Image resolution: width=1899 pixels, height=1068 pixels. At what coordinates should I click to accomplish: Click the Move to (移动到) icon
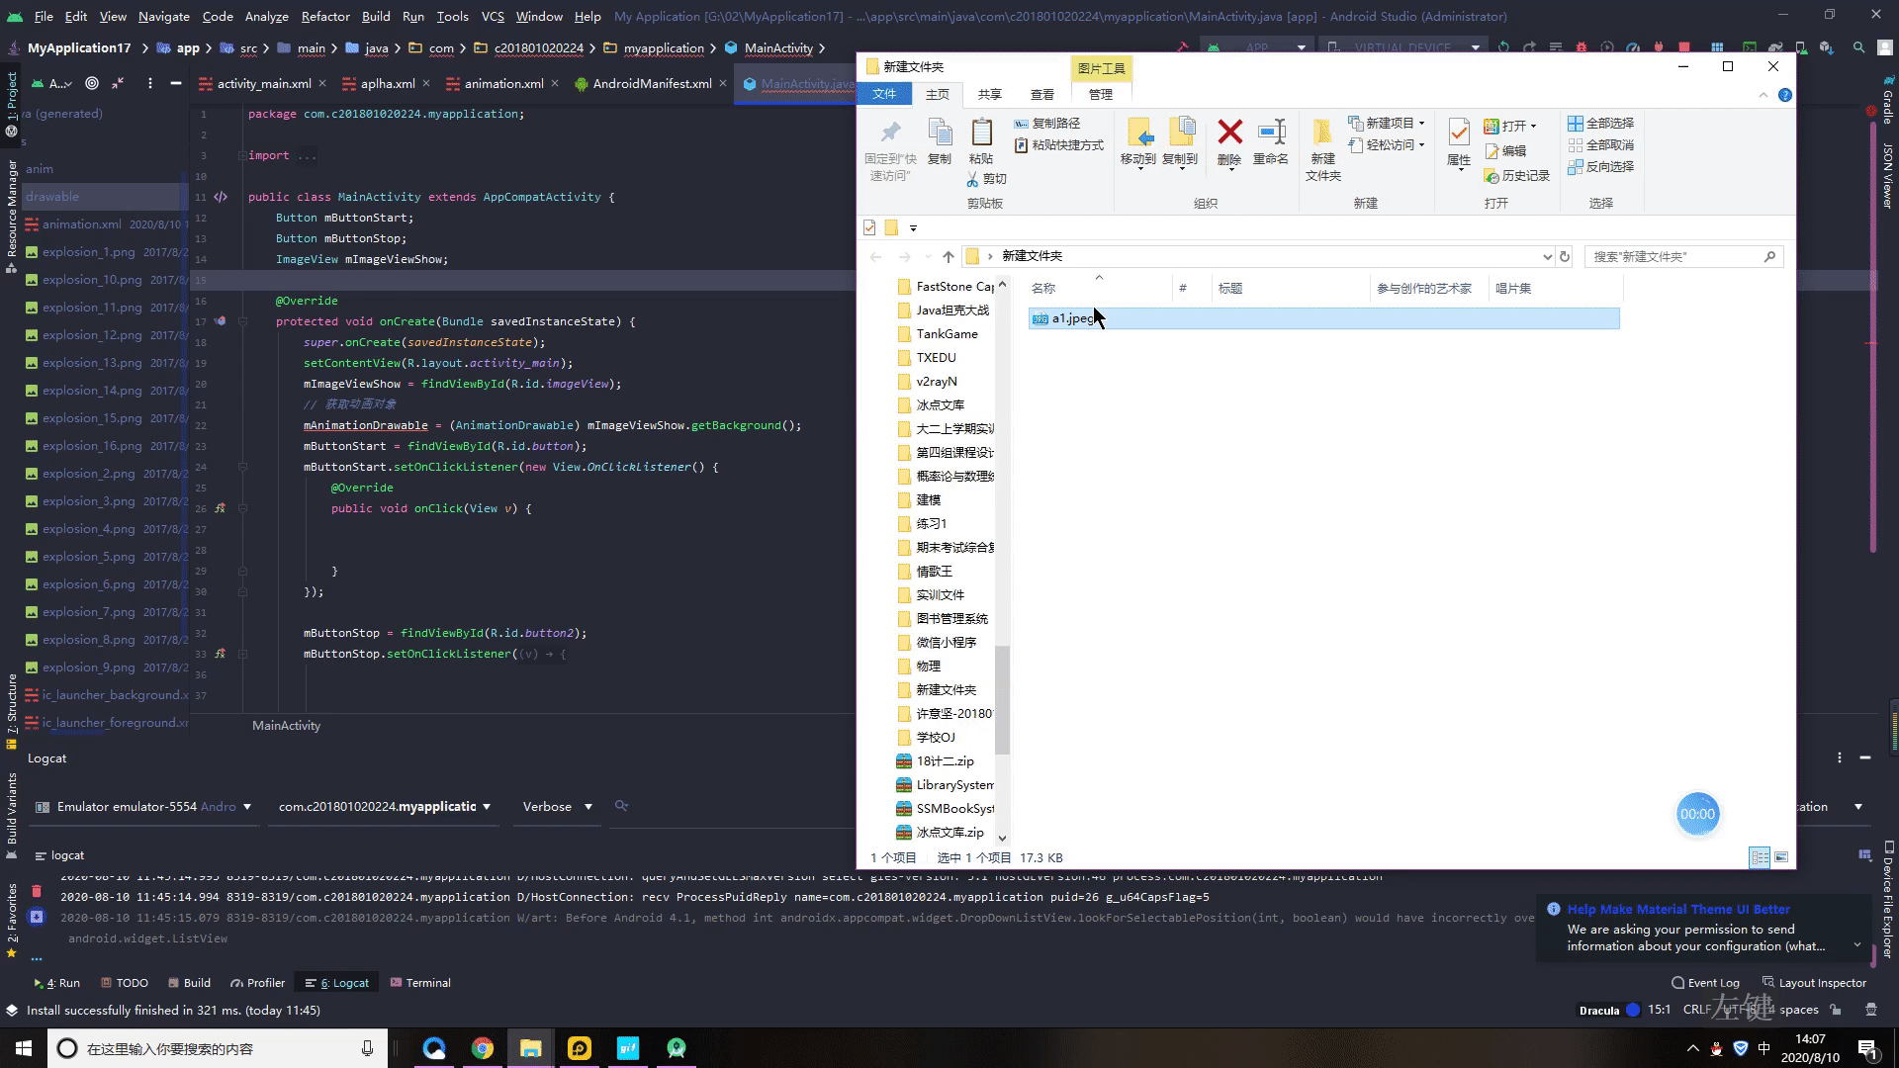1138,133
